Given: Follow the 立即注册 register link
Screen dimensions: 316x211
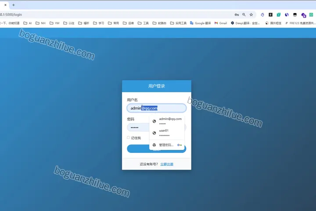Looking at the screenshot, I should (167, 164).
